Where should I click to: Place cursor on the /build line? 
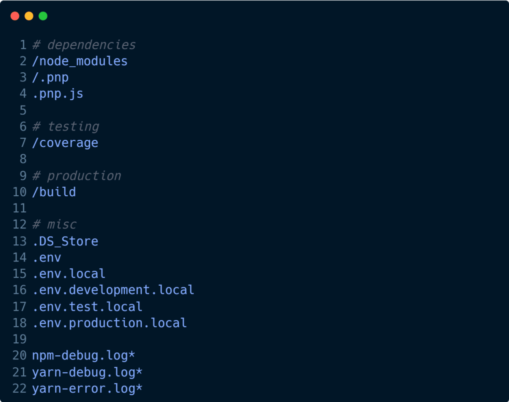pos(54,192)
